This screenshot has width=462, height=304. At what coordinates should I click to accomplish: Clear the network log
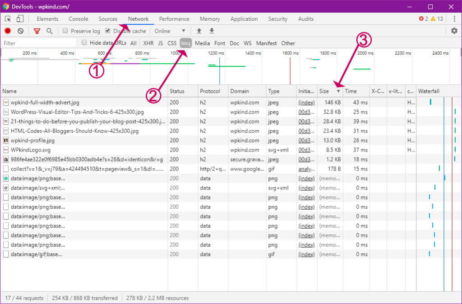(x=20, y=31)
